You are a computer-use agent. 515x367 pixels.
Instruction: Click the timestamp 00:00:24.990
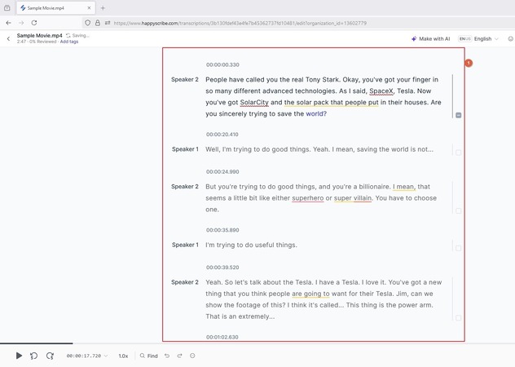click(222, 171)
